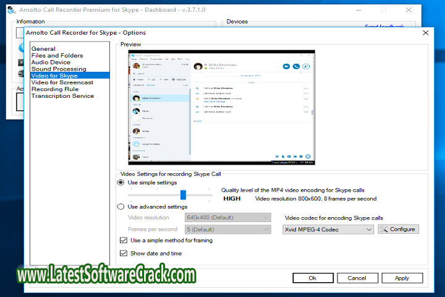The image size is (445, 297).
Task: Click the Configure codec button
Action: pos(398,229)
